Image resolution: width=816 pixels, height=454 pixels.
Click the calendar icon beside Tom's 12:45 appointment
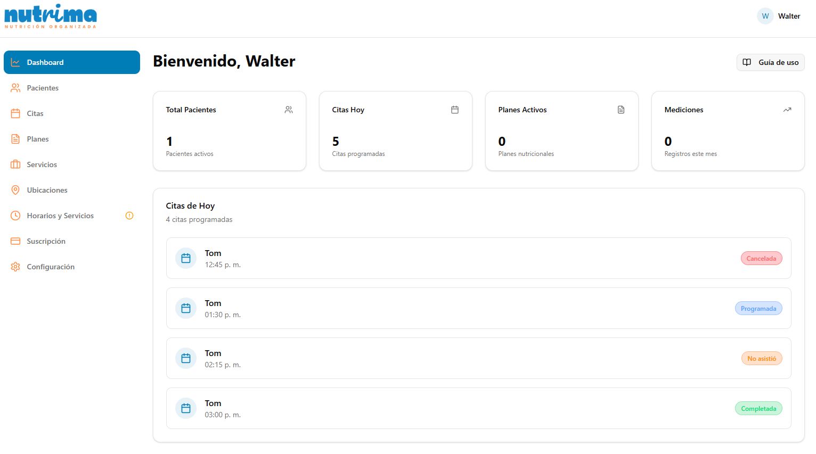point(186,258)
